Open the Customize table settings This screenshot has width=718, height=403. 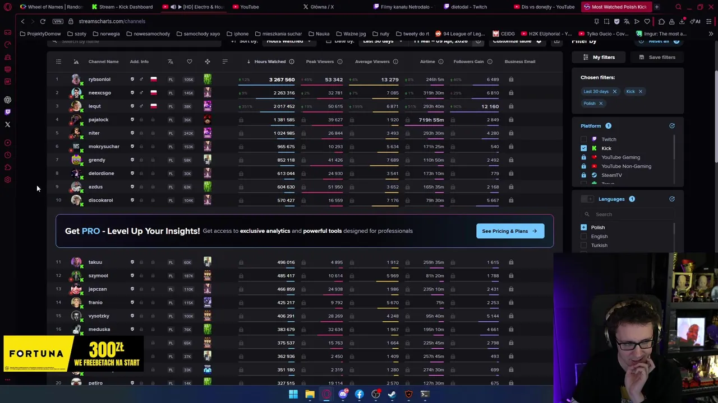pos(517,42)
